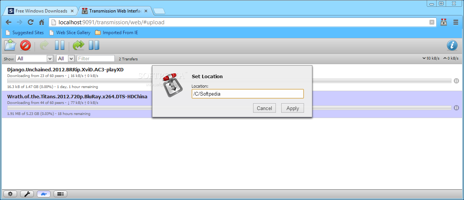Click the Transmission extension icon in browser toolbar
464x200 pixels.
[x=443, y=22]
